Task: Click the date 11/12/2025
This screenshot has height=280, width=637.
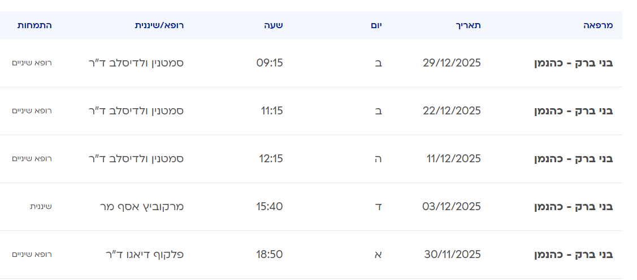Action: tap(453, 158)
